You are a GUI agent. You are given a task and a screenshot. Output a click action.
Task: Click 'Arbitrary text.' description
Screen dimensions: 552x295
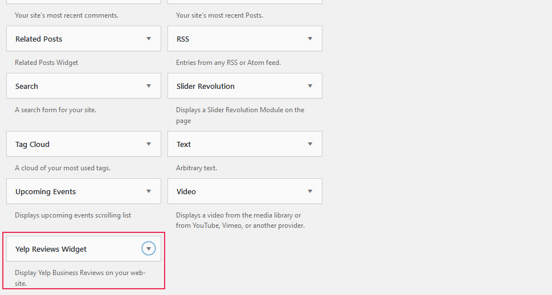tap(197, 168)
